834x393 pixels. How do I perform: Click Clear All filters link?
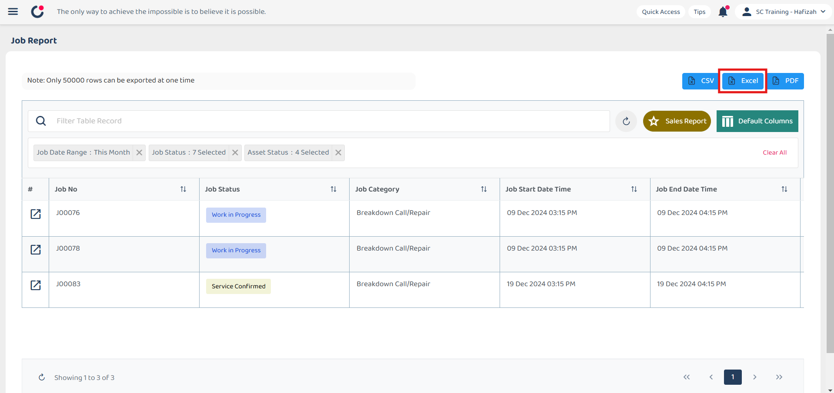click(x=774, y=152)
